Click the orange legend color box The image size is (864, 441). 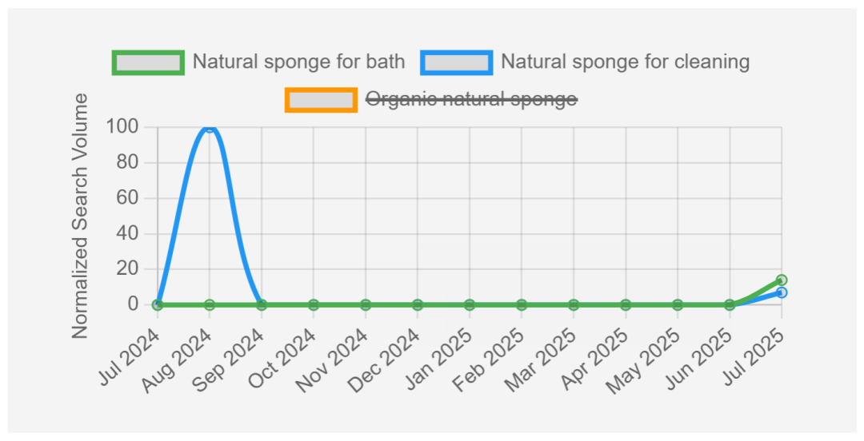(321, 101)
